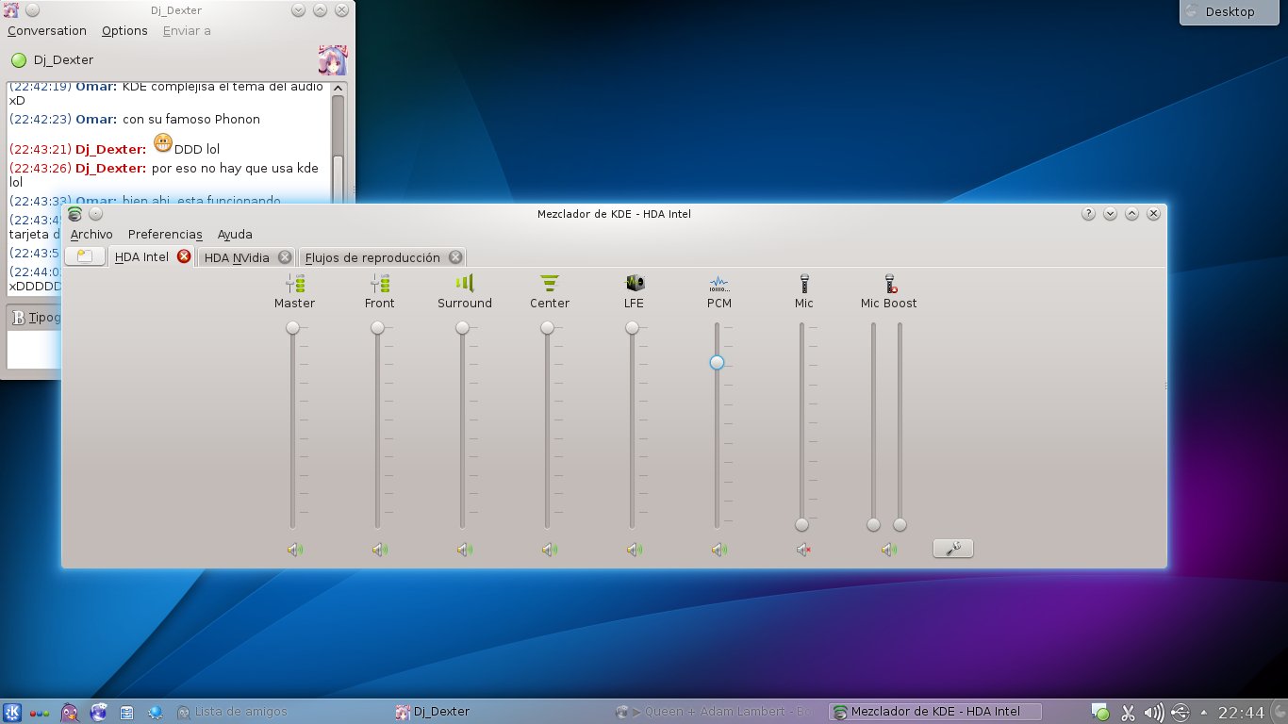The width and height of the screenshot is (1288, 724).
Task: Open the mixer configure wrench button
Action: click(x=953, y=548)
